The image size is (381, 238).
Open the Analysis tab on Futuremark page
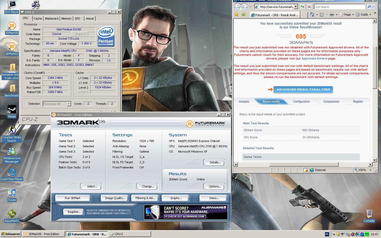pos(244,102)
